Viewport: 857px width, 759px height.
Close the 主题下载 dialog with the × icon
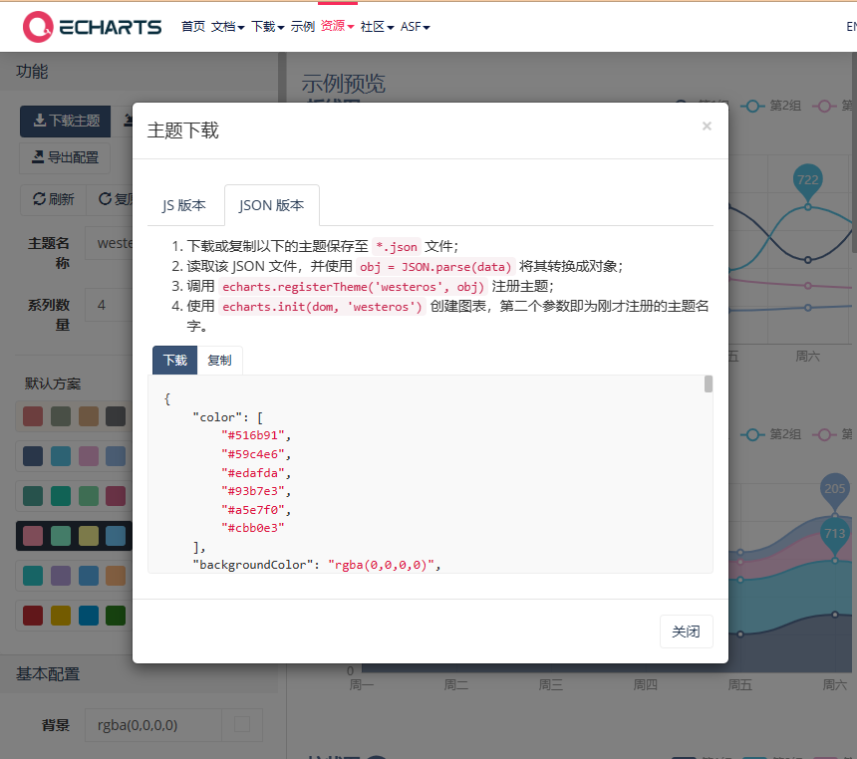tap(707, 126)
